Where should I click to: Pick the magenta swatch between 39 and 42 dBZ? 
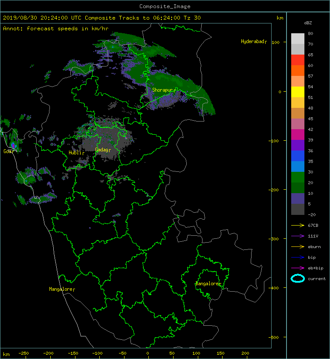coord(298,135)
